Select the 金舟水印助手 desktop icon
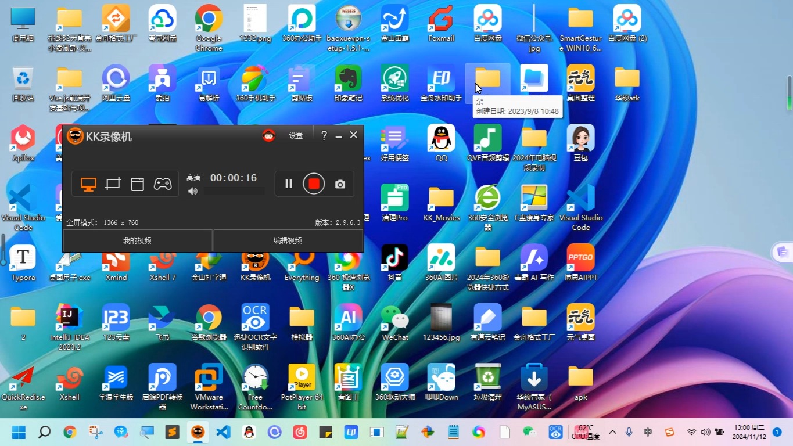Screen dimensions: 793x446 click(442, 84)
